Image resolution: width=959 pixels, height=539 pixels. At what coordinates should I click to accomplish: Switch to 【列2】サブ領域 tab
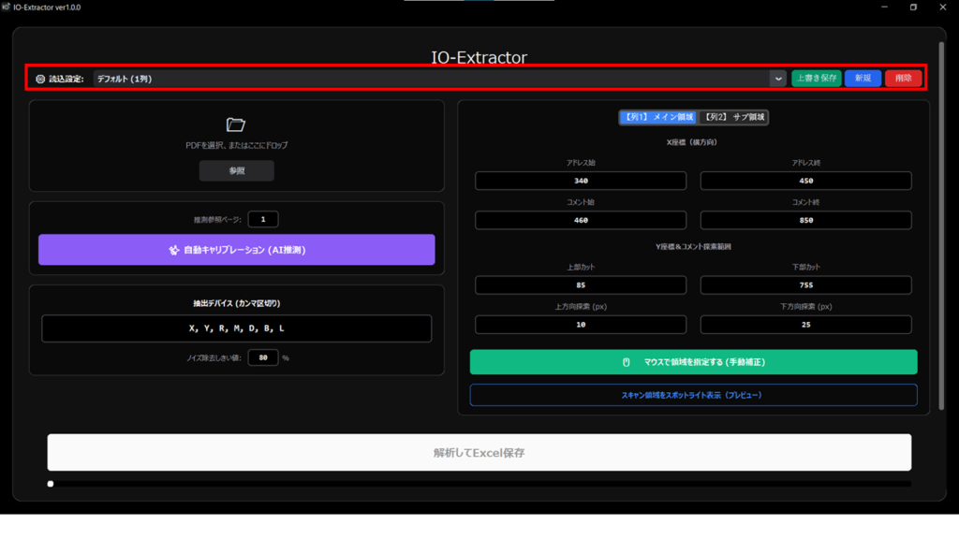734,118
